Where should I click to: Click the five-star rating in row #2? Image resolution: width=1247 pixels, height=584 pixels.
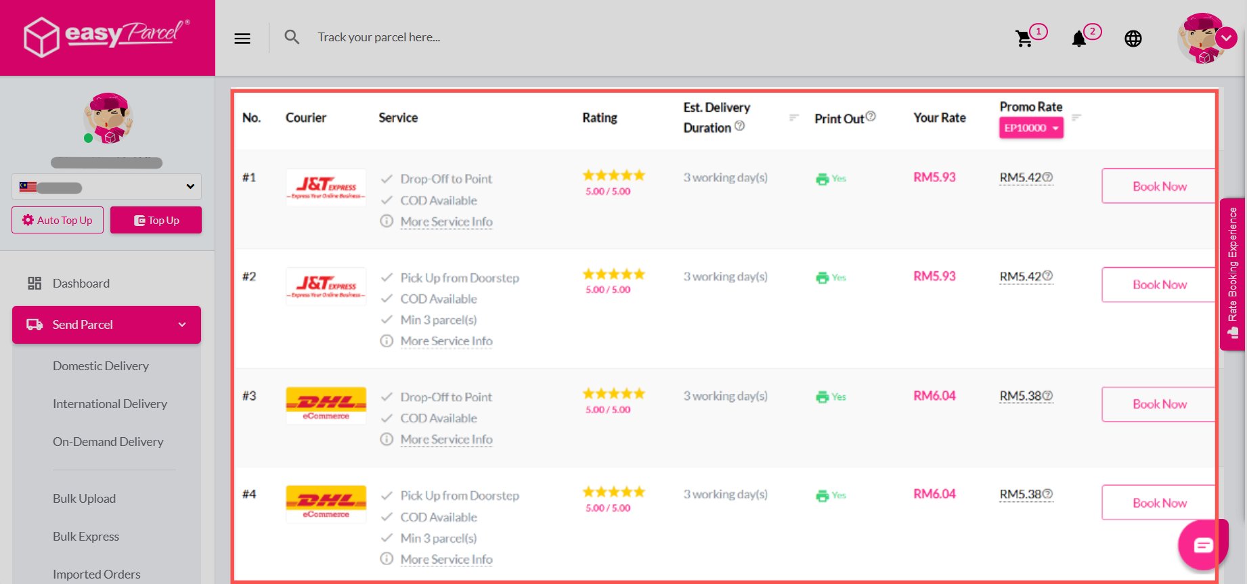tap(614, 274)
